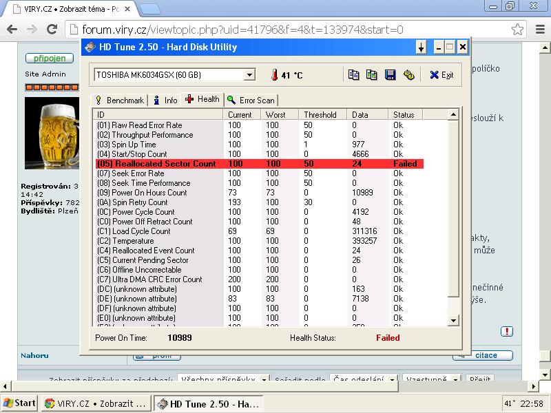This screenshot has height=413, width=551.
Task: Select the (C5) Current Pending Sector row
Action: (x=260, y=260)
